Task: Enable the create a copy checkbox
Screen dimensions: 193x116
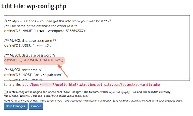Action: click(x=5, y=92)
